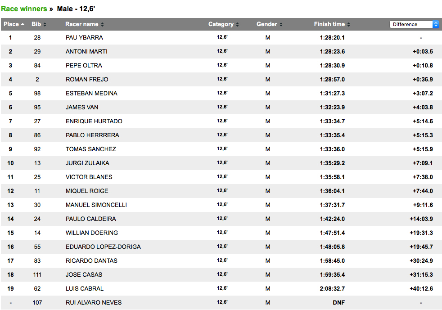Screen dimensions: 442x310
Task: Select the RUI ALVARO NEVES DNF row
Action: [221, 303]
